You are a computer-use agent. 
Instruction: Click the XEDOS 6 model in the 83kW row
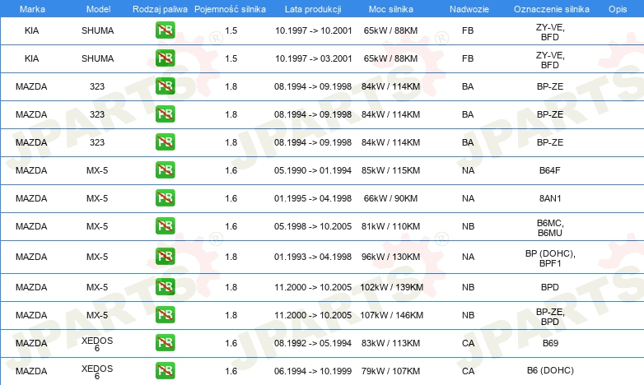97,344
